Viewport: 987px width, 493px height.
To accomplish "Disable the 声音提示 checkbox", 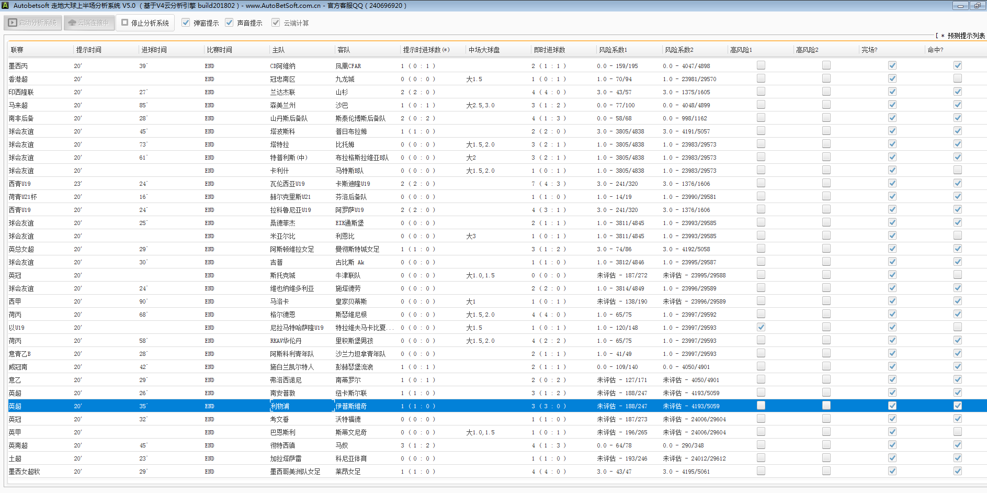I will point(229,23).
